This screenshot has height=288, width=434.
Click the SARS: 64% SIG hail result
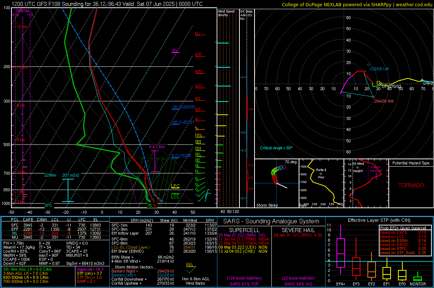point(298,284)
